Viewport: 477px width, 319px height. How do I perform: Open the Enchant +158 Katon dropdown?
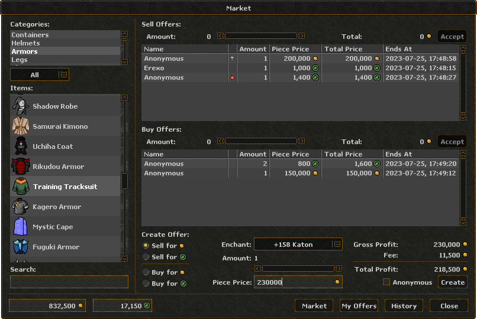tap(337, 244)
